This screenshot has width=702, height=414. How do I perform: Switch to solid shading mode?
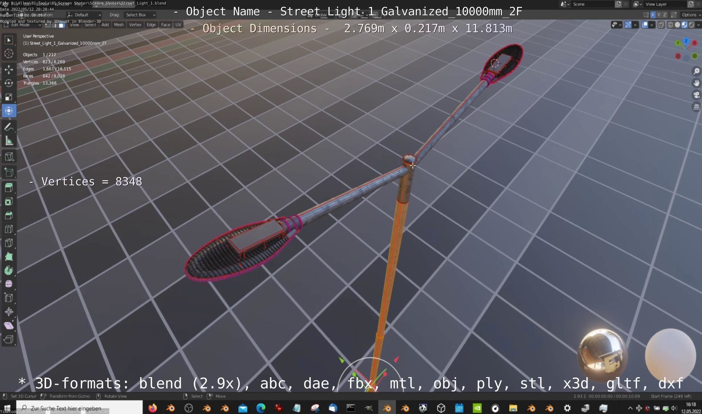(677, 25)
